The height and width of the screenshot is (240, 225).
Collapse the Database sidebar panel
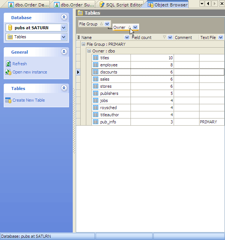[x=64, y=17]
